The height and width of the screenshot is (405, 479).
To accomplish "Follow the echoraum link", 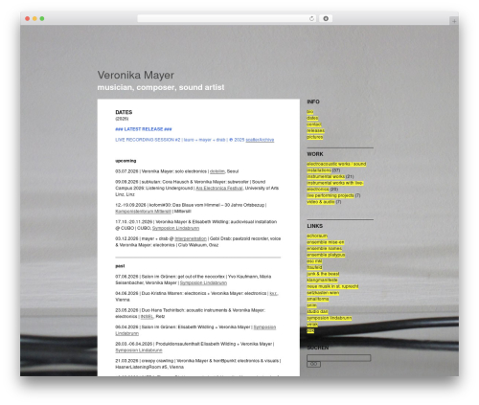I will pyautogui.click(x=317, y=236).
